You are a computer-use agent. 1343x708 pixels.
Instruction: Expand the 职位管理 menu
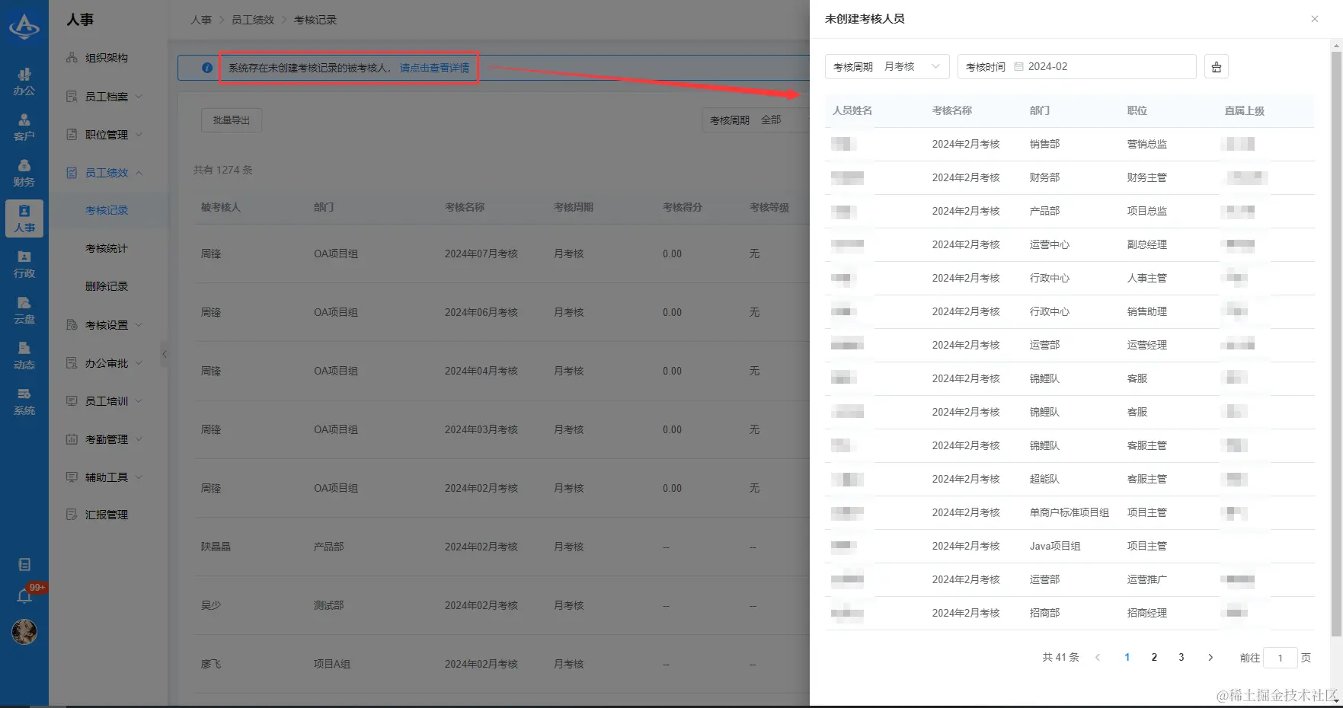click(107, 135)
